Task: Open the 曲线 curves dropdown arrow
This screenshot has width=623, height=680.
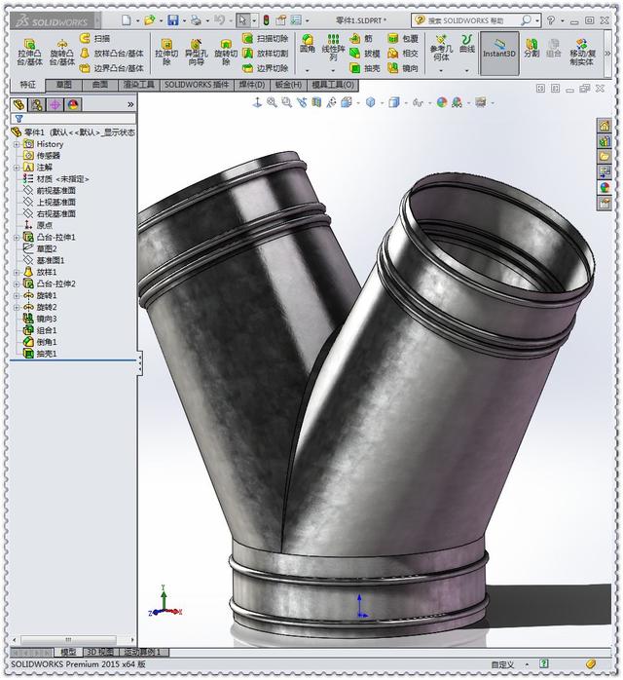Action: pyautogui.click(x=467, y=70)
